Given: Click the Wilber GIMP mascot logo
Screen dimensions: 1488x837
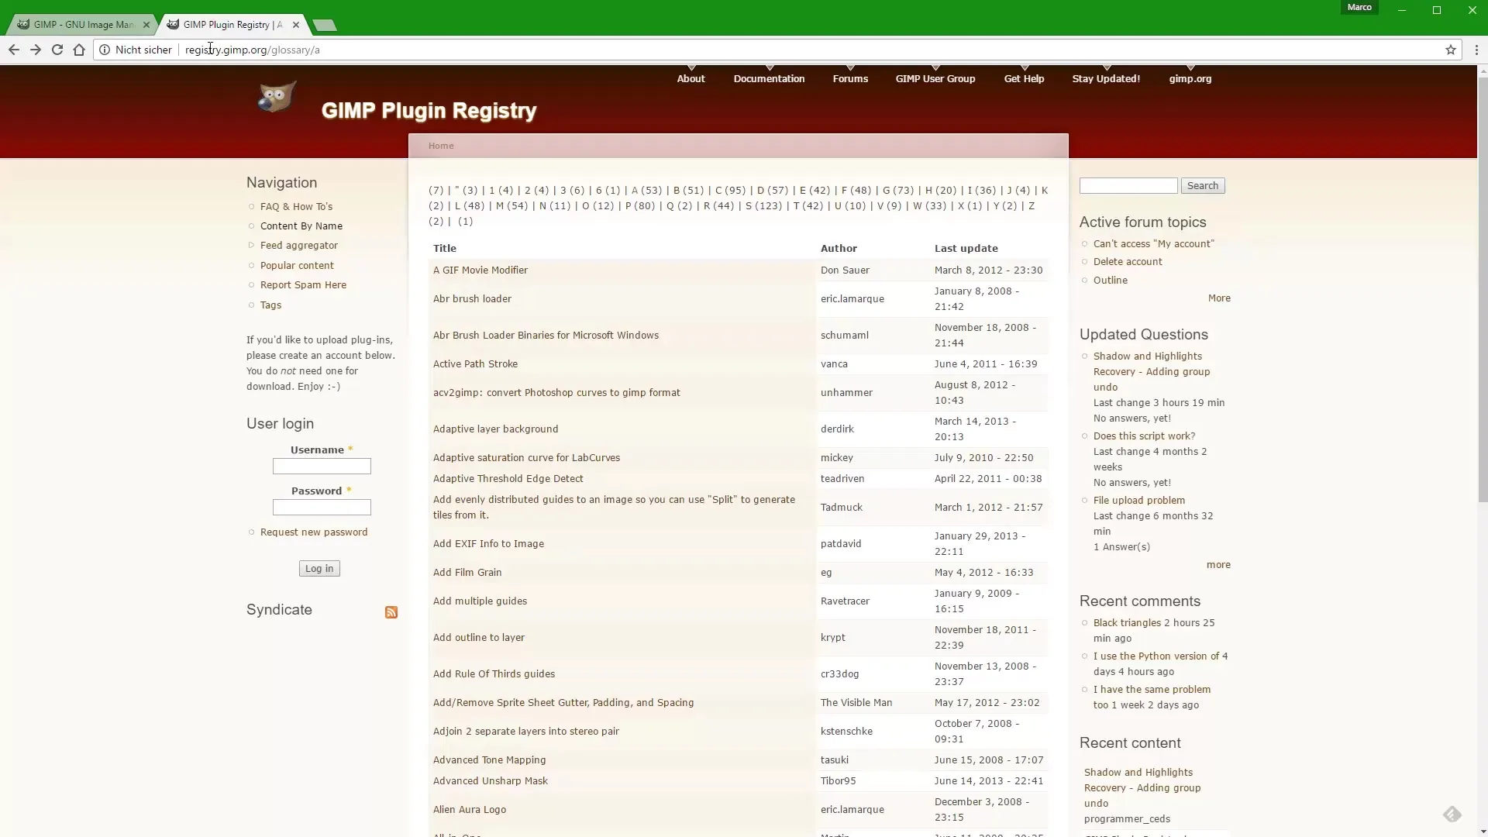Looking at the screenshot, I should click(x=277, y=98).
